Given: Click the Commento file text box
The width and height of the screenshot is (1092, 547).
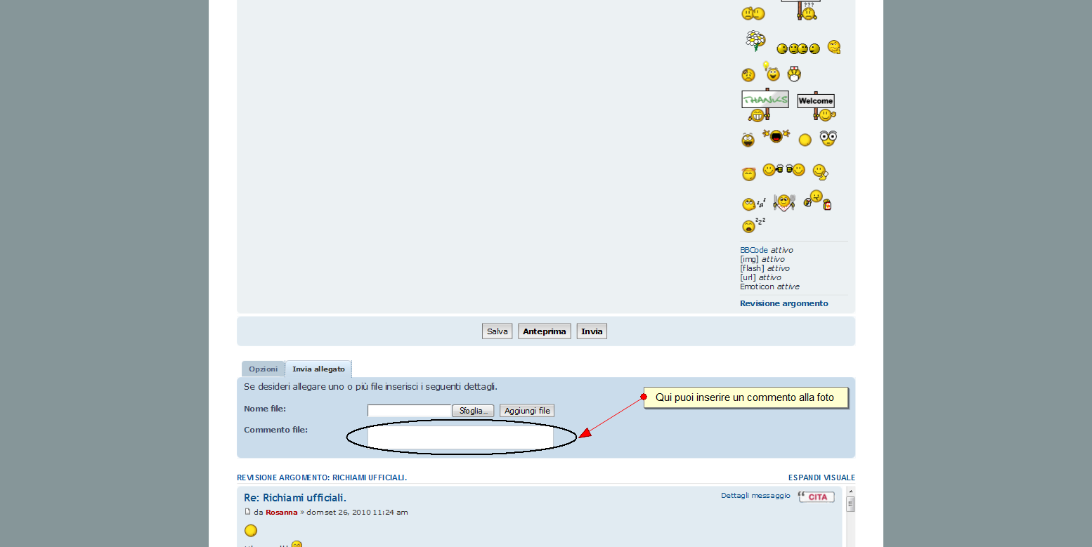Looking at the screenshot, I should (460, 437).
